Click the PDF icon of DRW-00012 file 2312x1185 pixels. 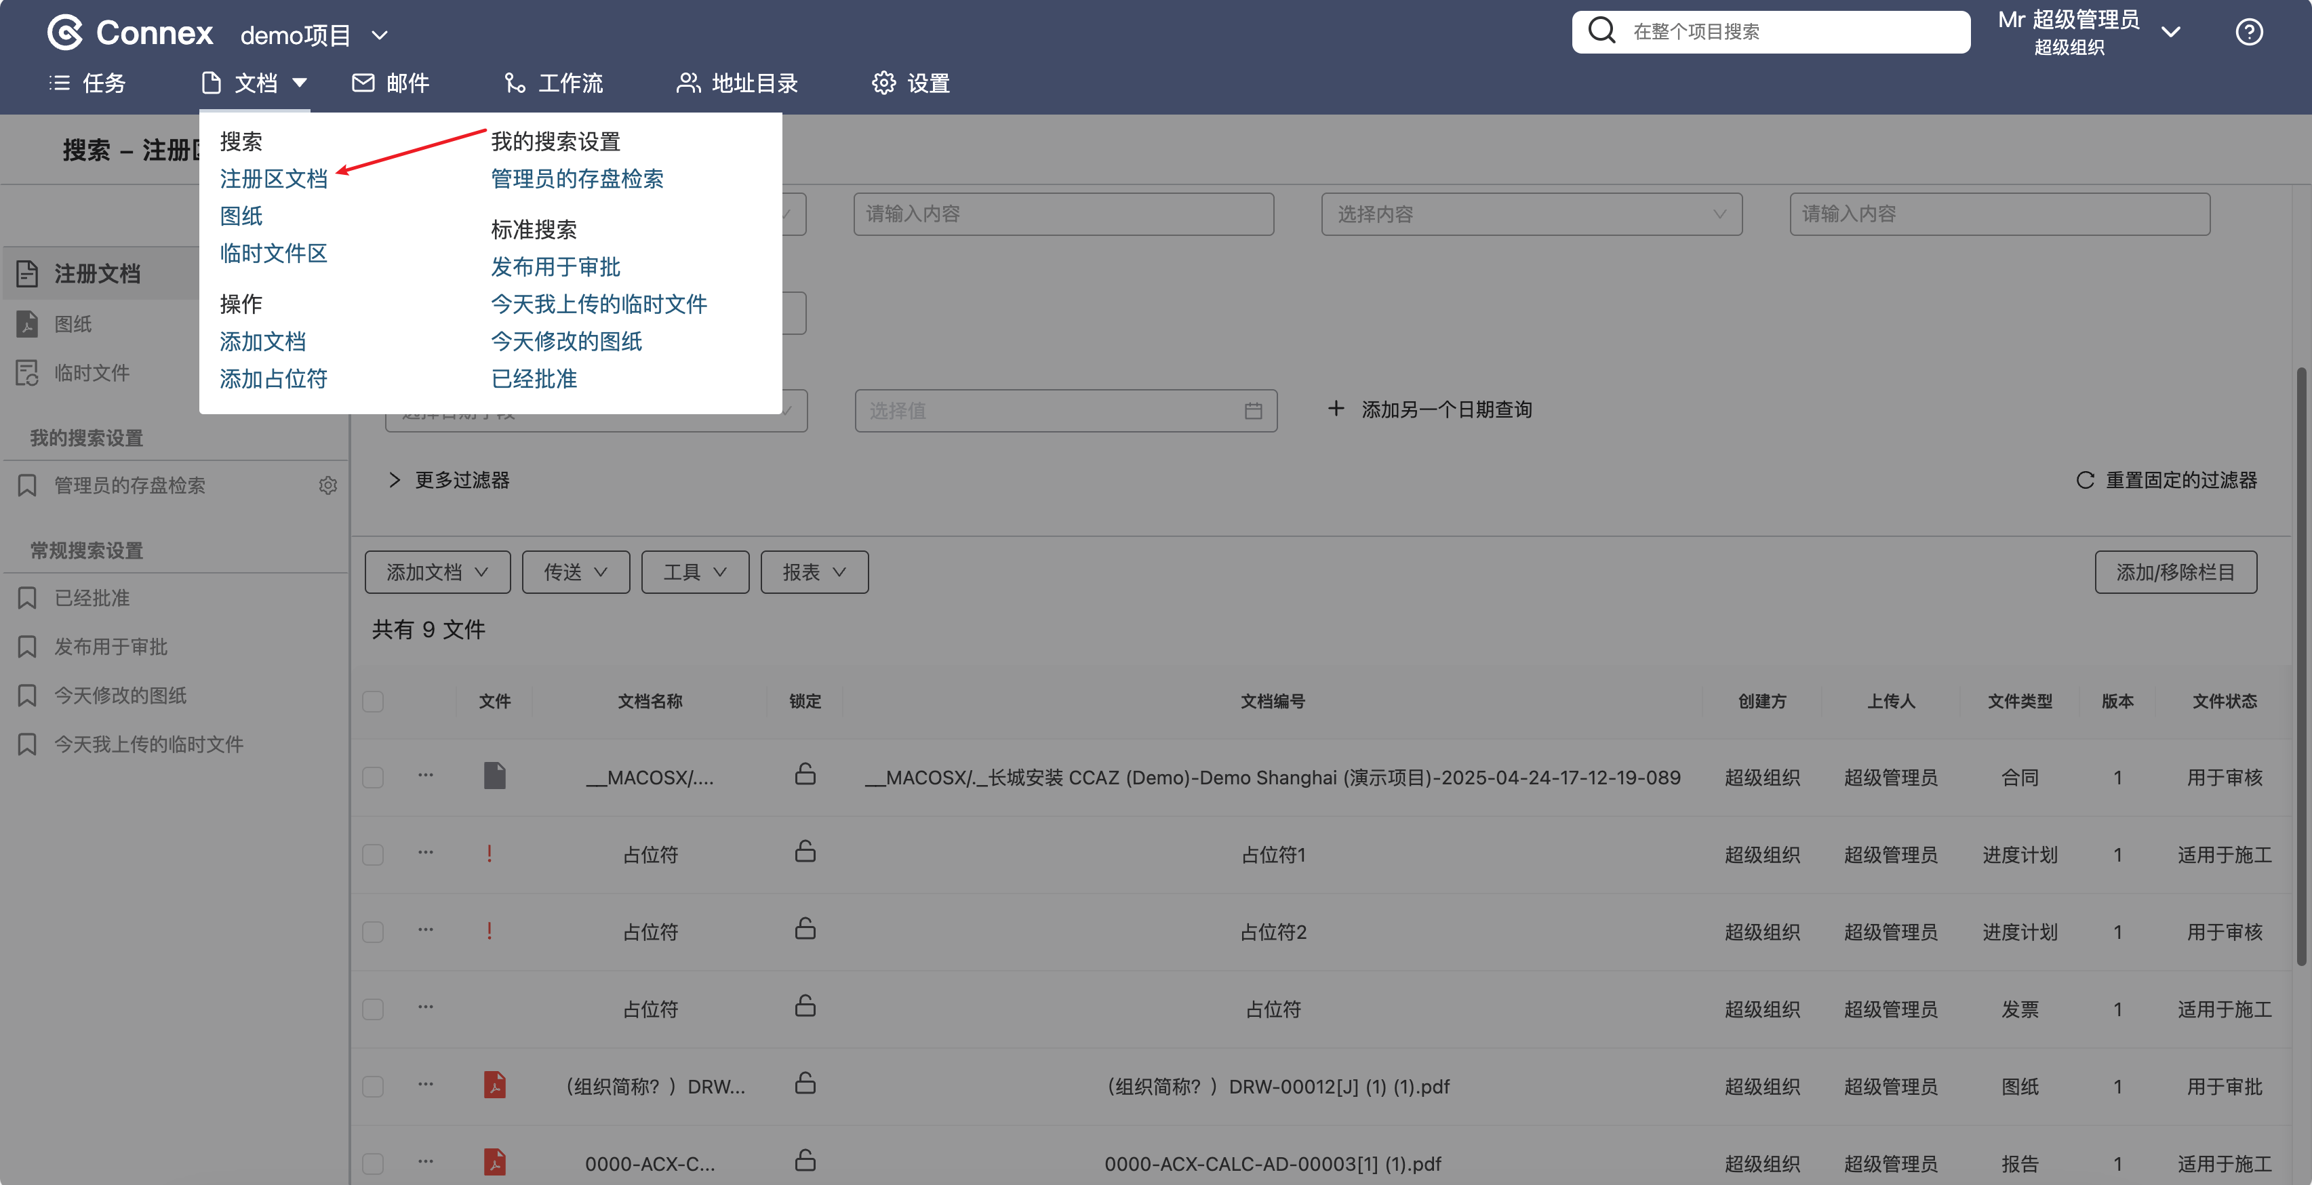tap(494, 1085)
